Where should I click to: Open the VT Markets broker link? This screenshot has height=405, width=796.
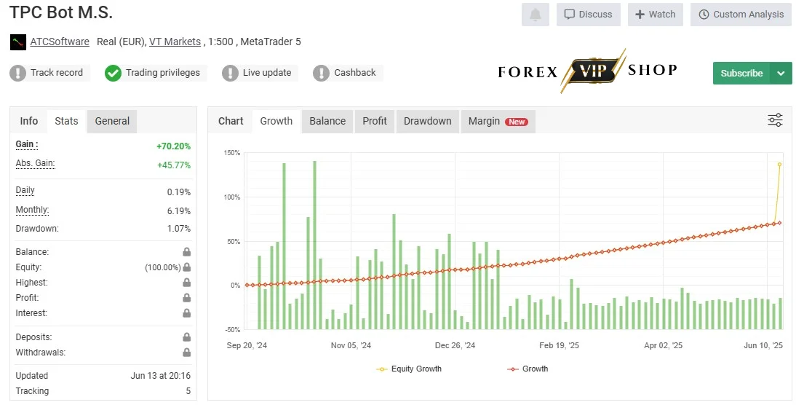pyautogui.click(x=175, y=42)
